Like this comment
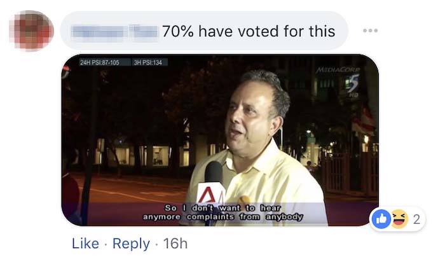Viewport: 445px width, 257px height. (85, 244)
